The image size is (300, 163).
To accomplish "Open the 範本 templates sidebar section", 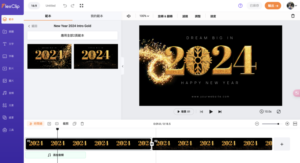I will (x=12, y=19).
